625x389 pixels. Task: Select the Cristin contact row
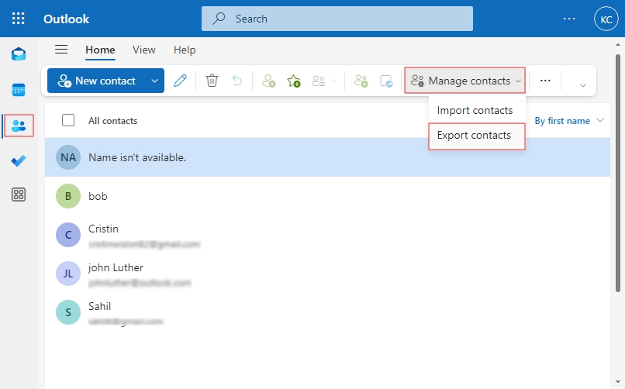pos(327,235)
